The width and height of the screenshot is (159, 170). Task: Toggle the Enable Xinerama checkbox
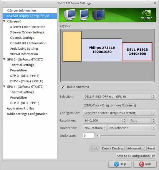[63, 87]
